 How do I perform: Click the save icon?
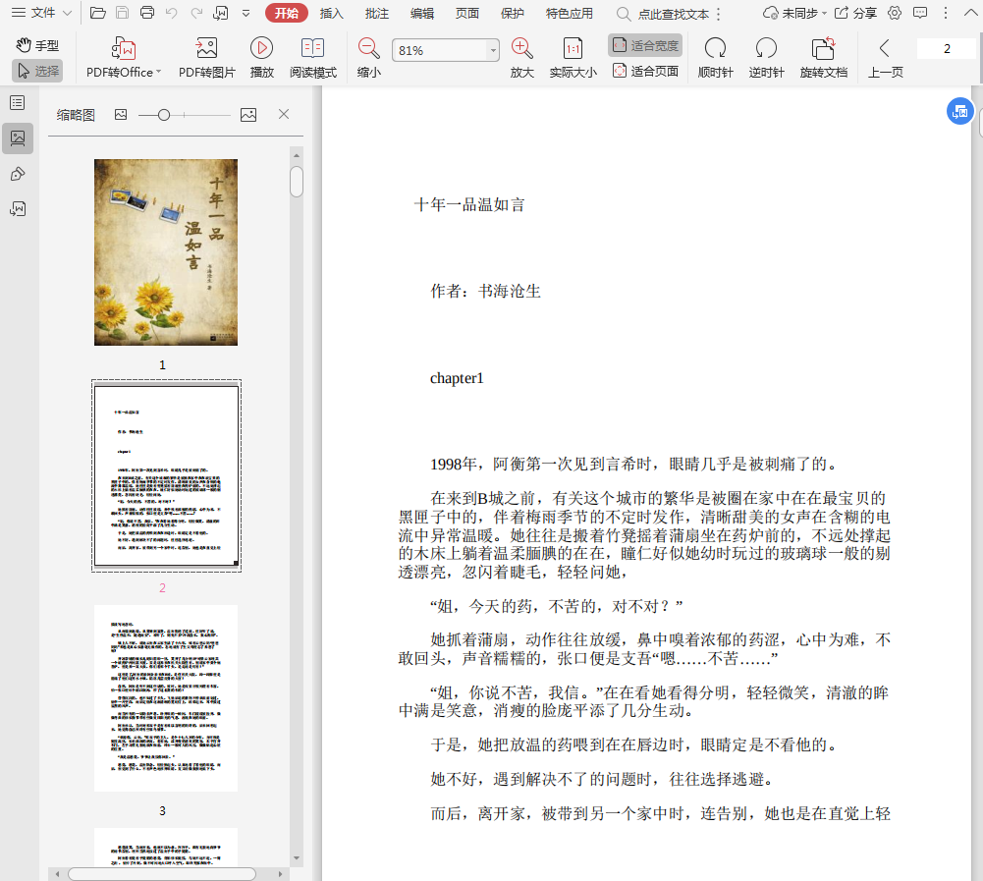click(123, 13)
